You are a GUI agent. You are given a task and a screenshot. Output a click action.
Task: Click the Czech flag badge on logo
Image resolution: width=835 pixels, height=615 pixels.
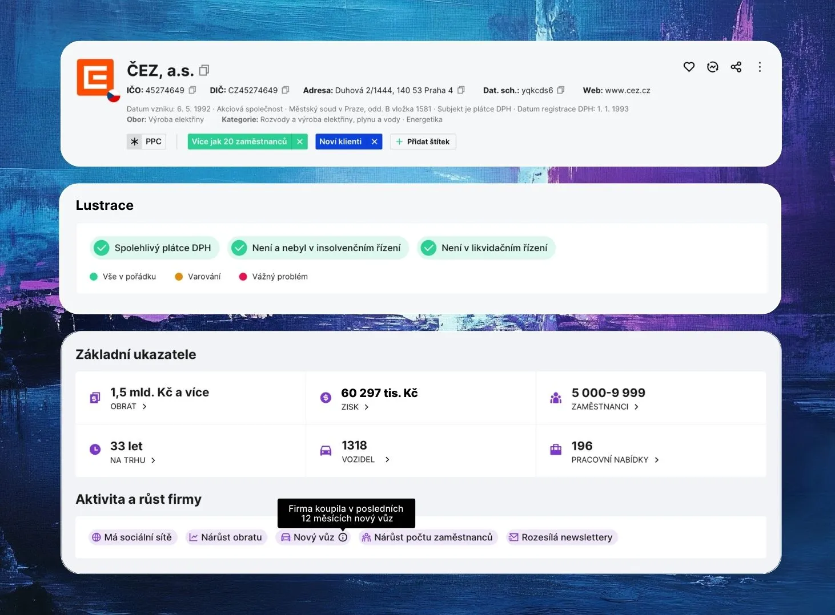click(x=114, y=96)
